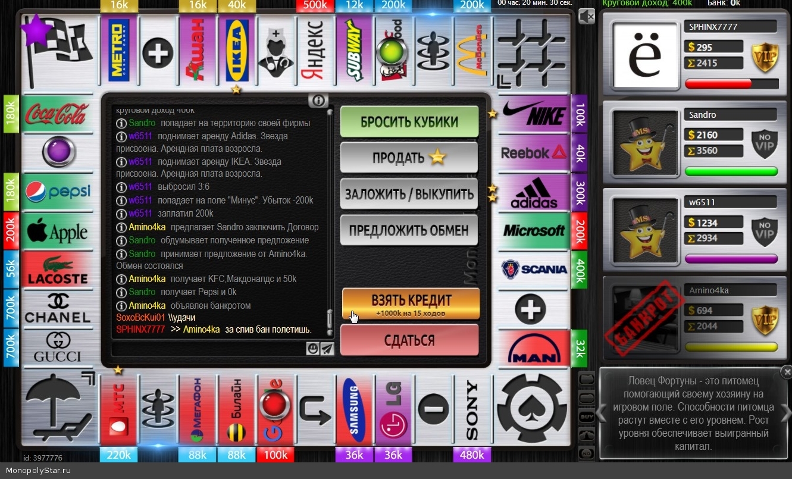Click the NO side panel button
The height and width of the screenshot is (479, 792).
coord(587,454)
